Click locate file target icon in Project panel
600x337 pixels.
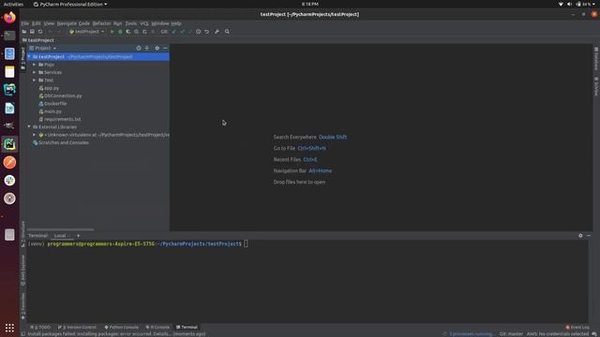pos(139,48)
